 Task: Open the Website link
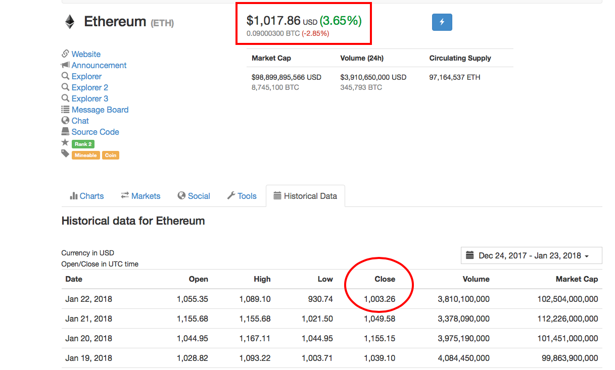86,54
